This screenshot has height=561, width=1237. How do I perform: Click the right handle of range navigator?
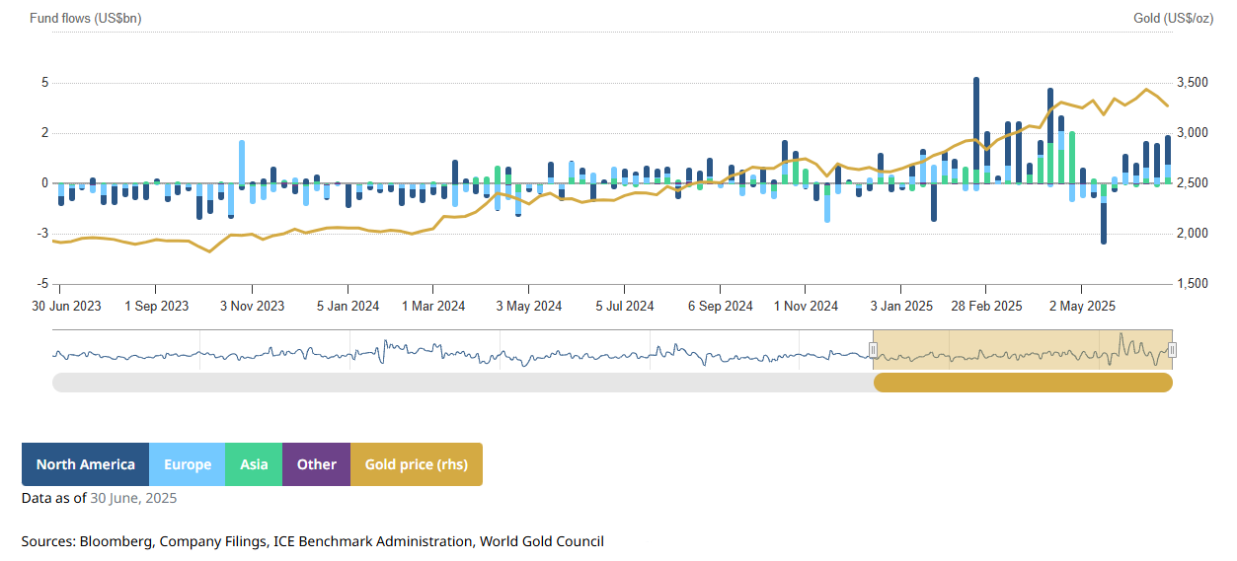(1172, 350)
